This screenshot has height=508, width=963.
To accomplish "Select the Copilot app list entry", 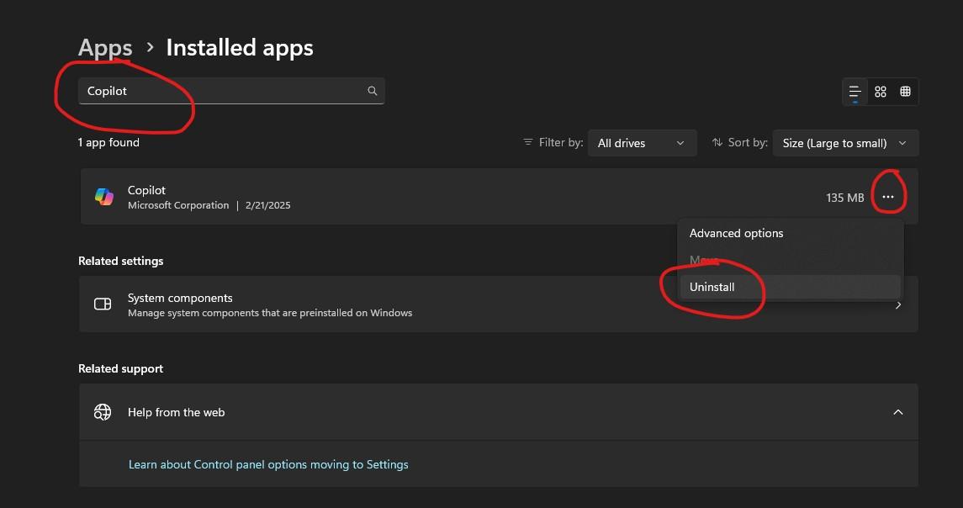I will (x=499, y=197).
